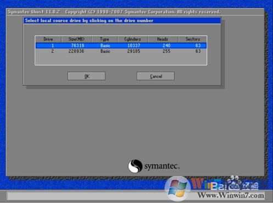Click cylinders value 29185 in drive 2

[x=133, y=51]
